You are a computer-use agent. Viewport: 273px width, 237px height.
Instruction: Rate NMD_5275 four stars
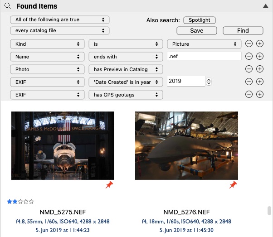coord(26,202)
